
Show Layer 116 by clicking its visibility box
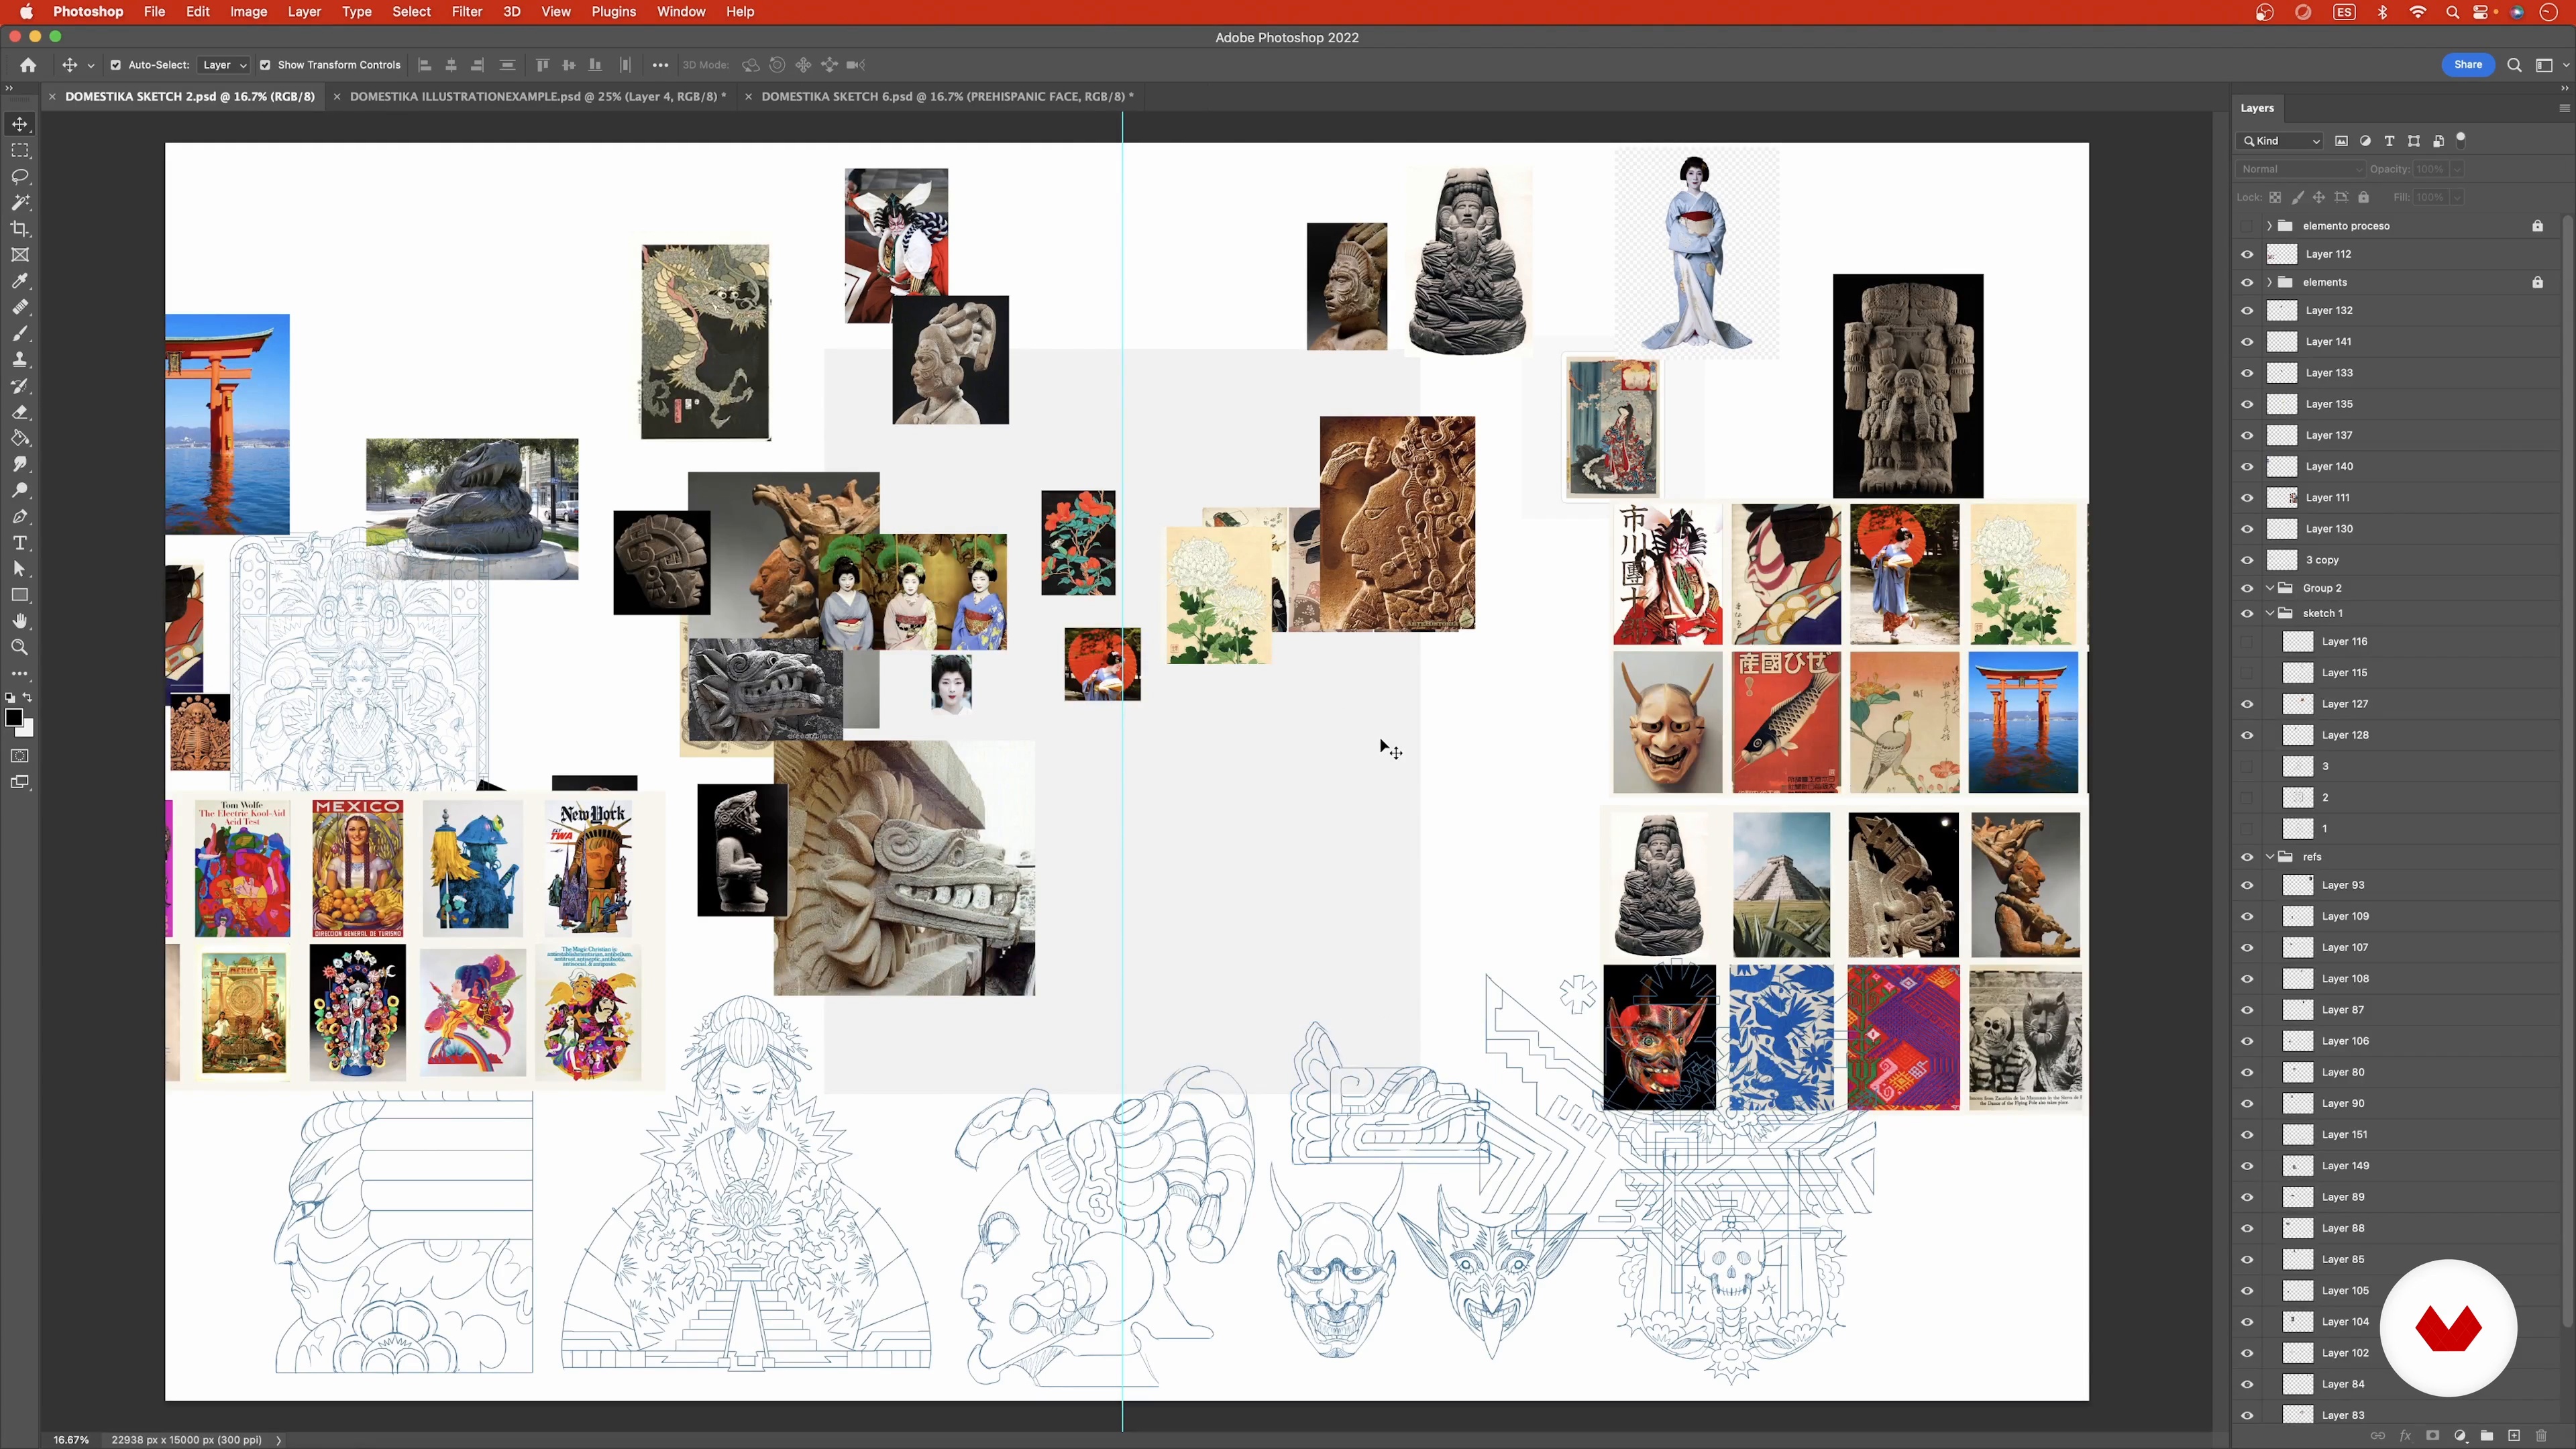point(2247,642)
